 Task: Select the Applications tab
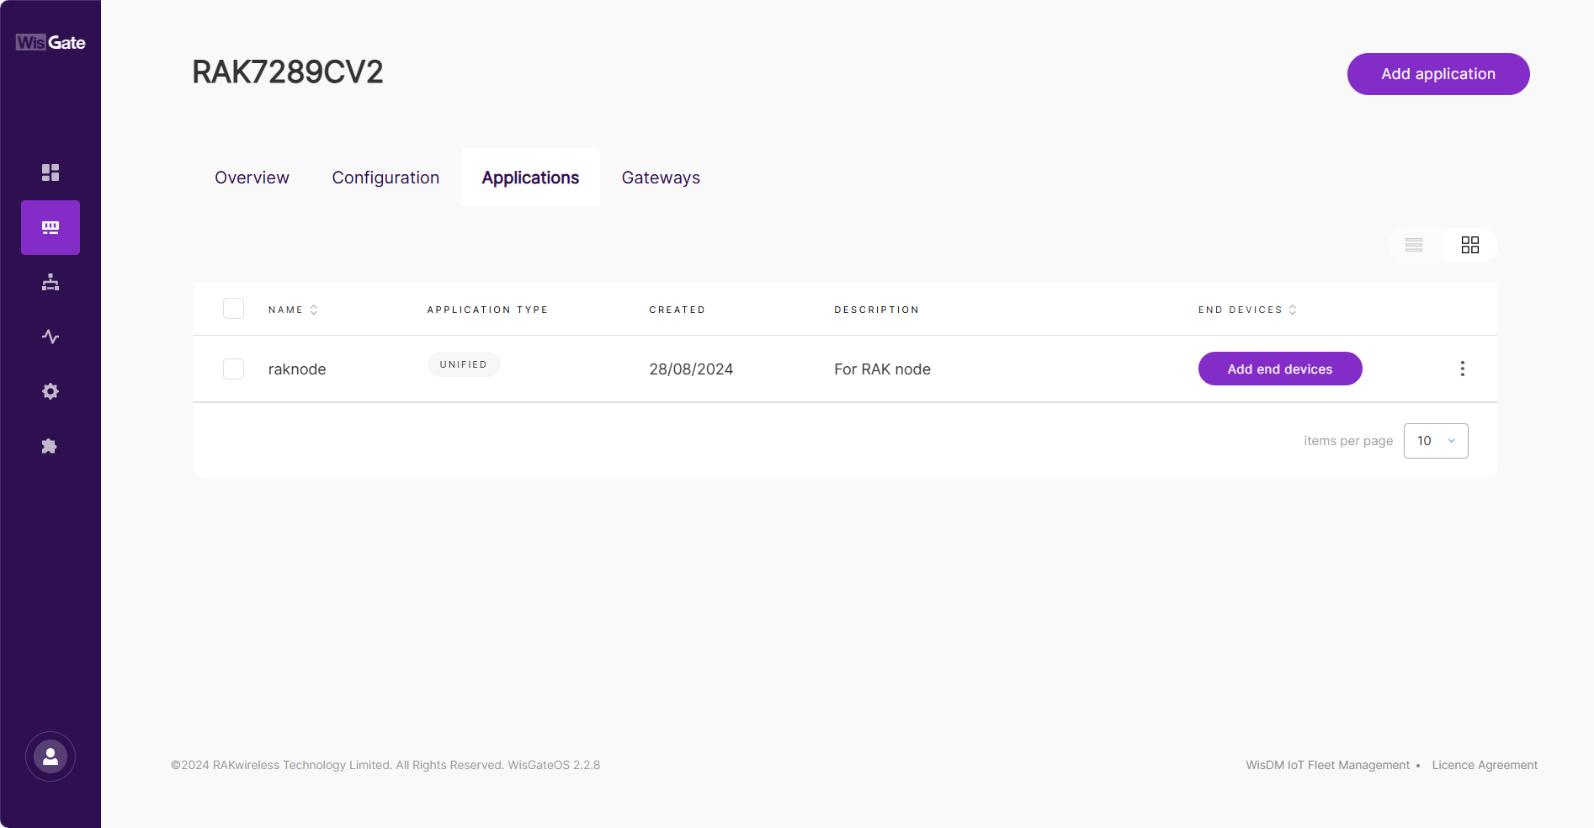530,178
